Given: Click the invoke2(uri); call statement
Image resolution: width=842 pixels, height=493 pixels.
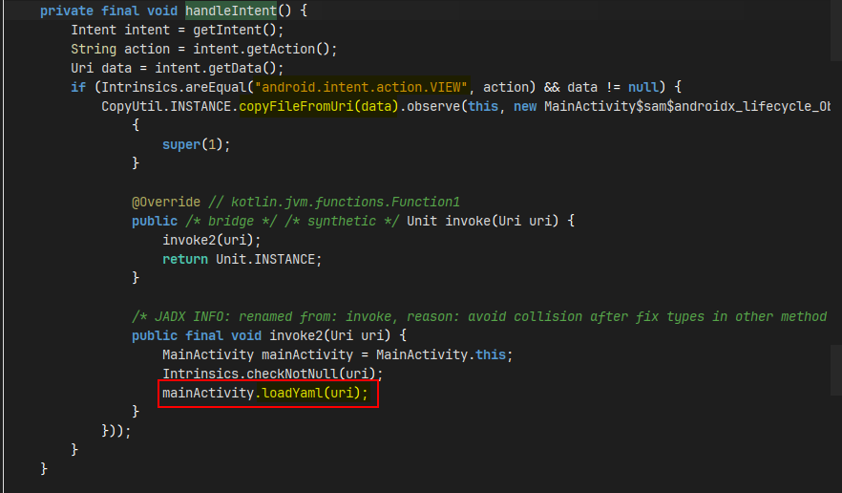Looking at the screenshot, I should pyautogui.click(x=212, y=241).
